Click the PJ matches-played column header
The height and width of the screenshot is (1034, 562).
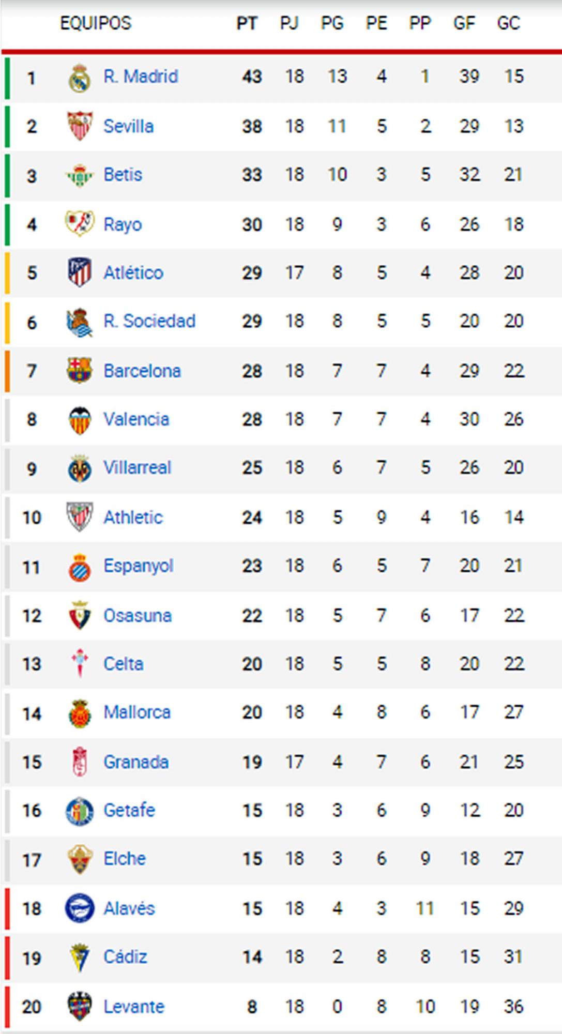pyautogui.click(x=289, y=23)
